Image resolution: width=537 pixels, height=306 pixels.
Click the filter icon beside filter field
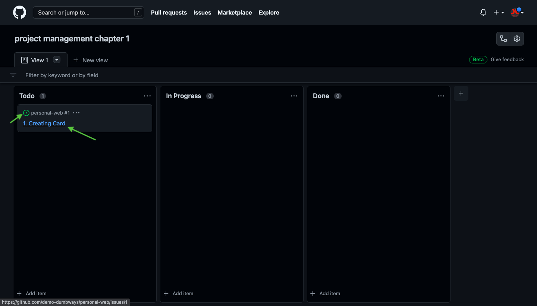tap(13, 75)
